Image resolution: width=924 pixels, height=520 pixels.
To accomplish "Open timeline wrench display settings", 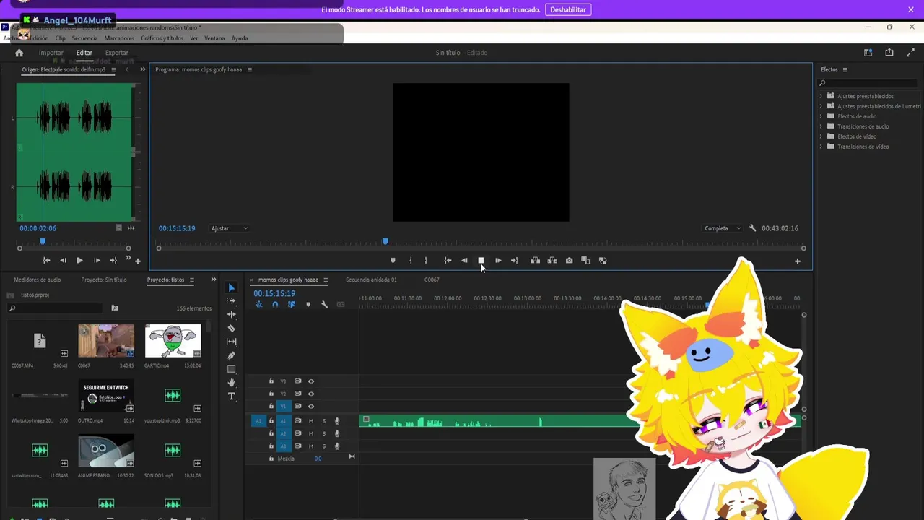I will click(x=324, y=305).
